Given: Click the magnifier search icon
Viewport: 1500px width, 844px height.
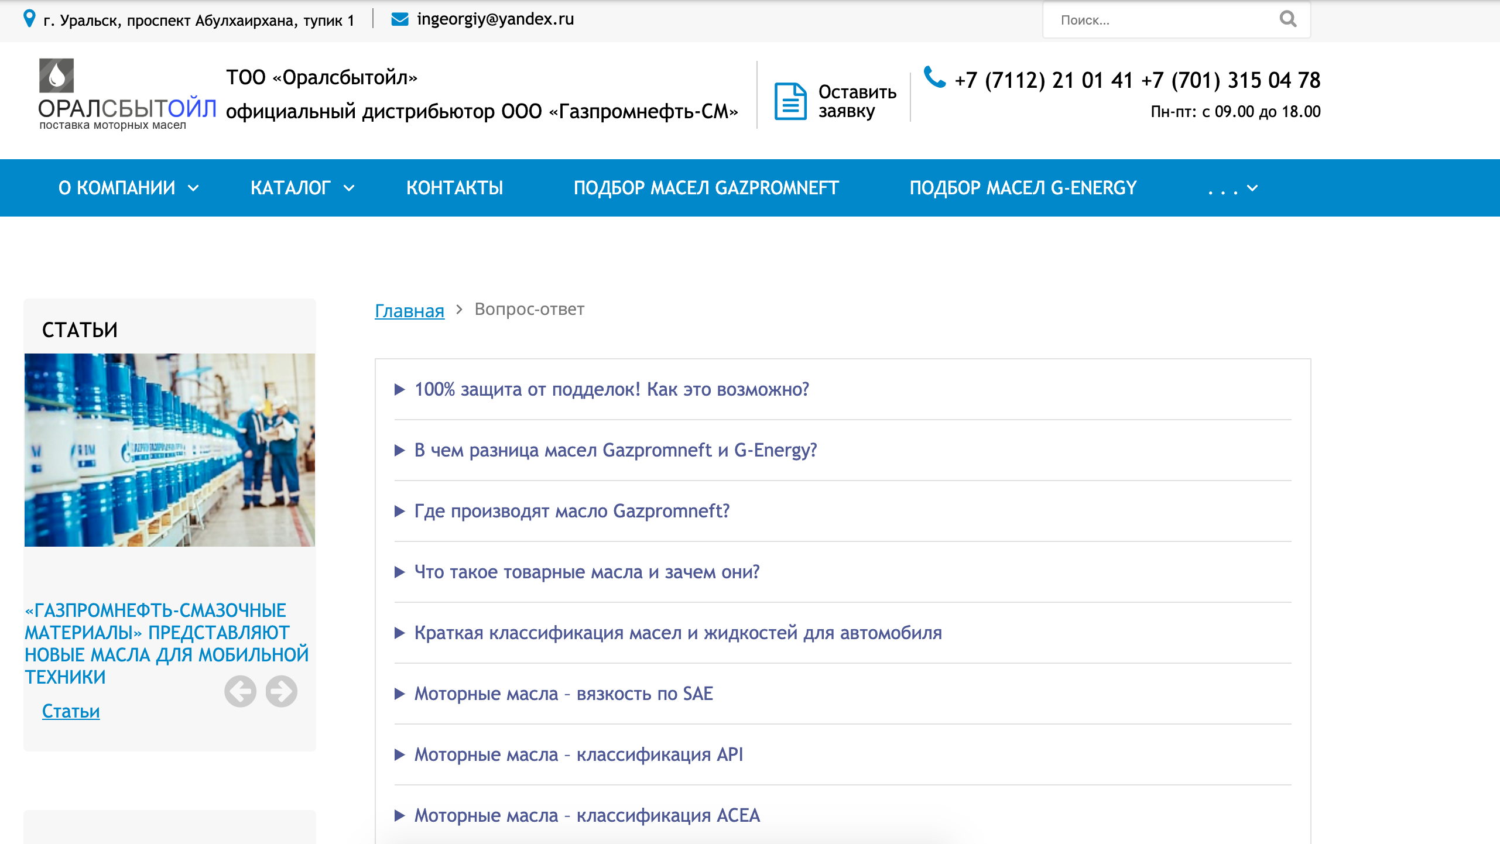Looking at the screenshot, I should 1288,19.
